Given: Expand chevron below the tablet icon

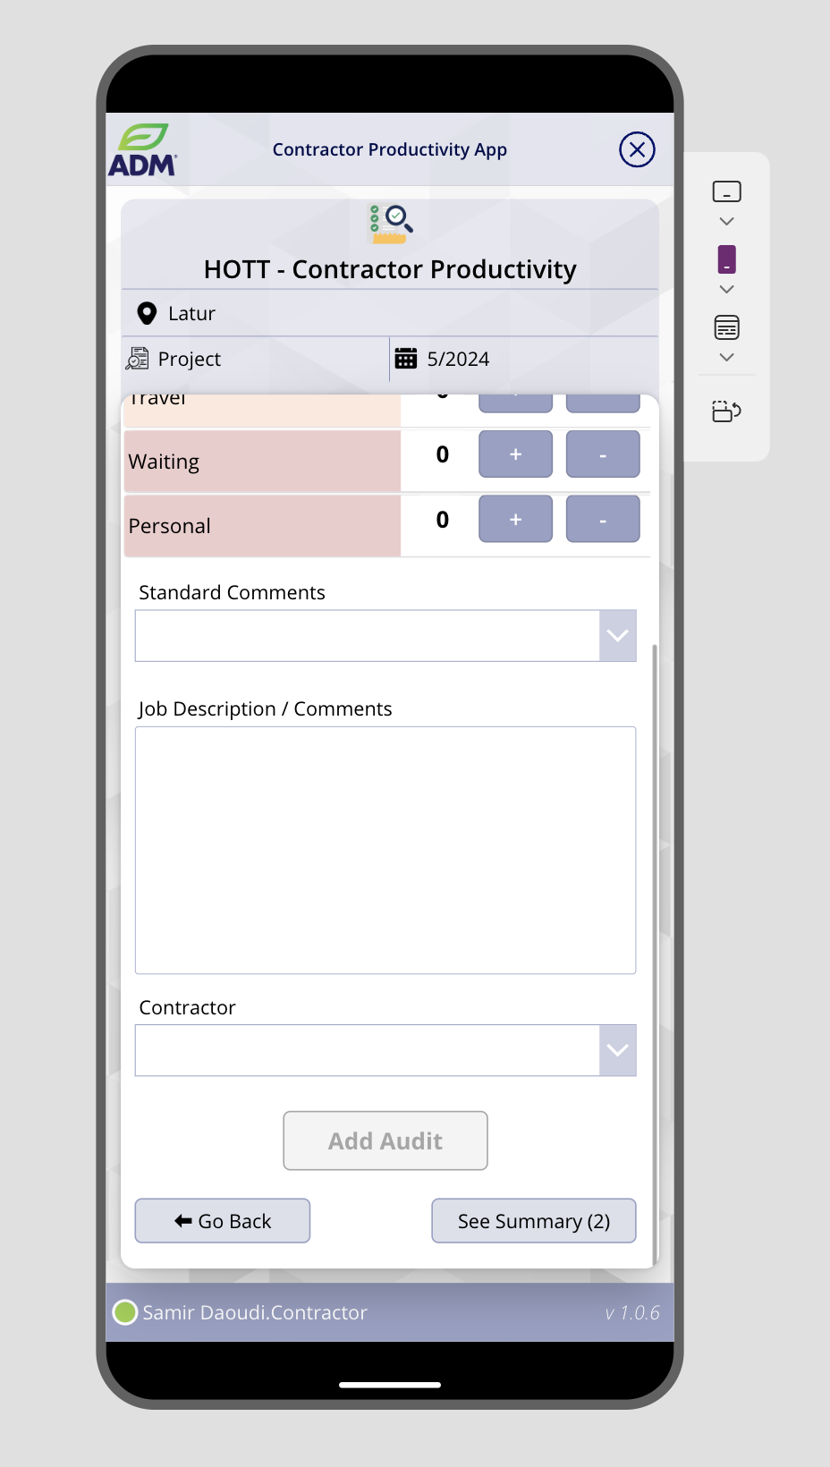Looking at the screenshot, I should point(726,221).
